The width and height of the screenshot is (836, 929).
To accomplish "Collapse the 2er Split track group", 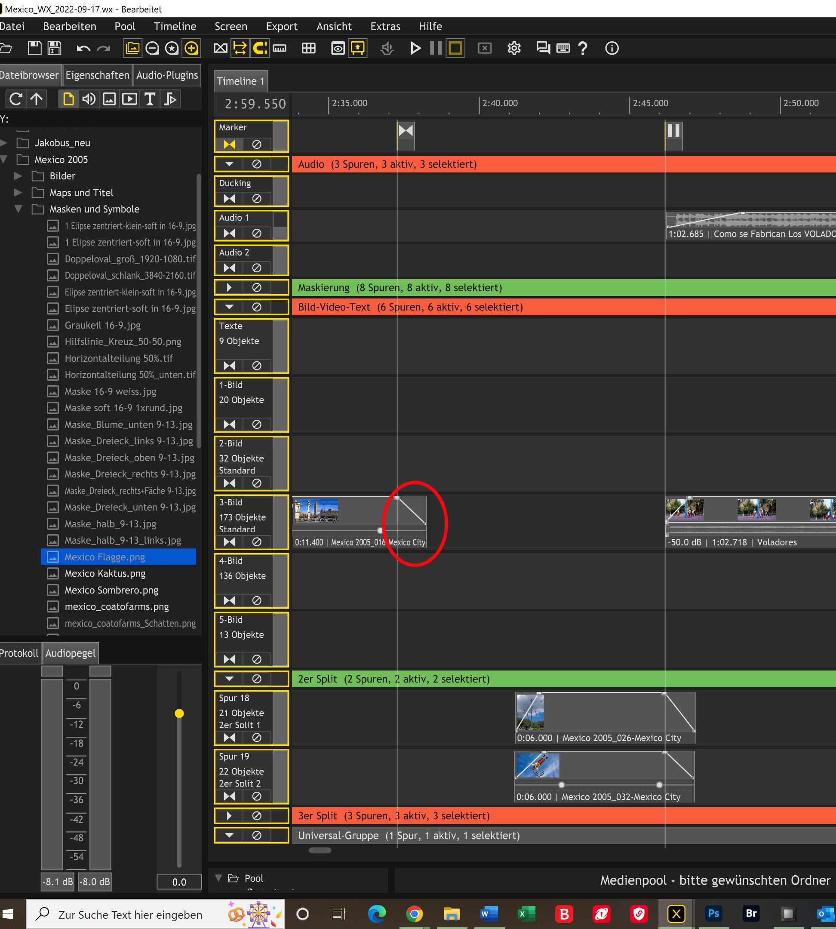I will (229, 679).
